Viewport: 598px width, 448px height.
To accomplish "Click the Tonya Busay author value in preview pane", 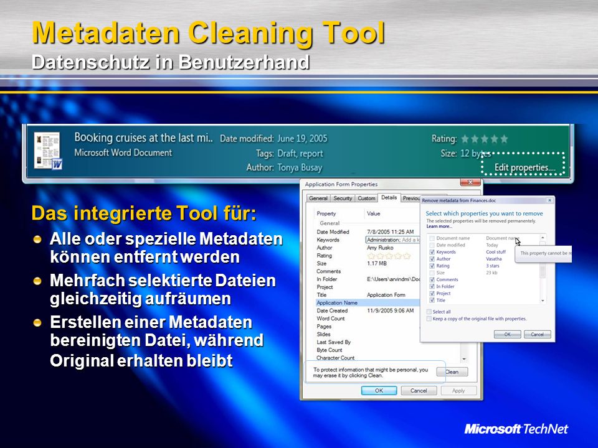I will click(300, 167).
